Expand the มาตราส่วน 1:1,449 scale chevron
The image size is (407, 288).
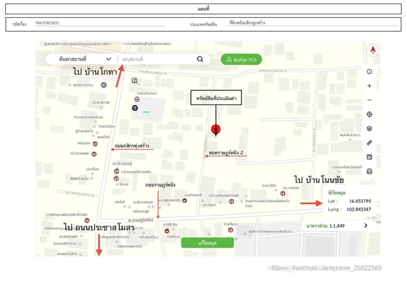(x=366, y=226)
